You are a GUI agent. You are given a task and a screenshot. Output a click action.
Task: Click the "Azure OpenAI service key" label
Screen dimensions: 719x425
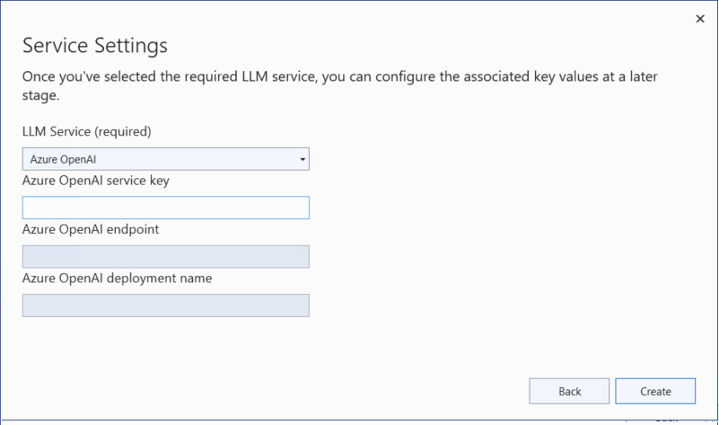(96, 180)
